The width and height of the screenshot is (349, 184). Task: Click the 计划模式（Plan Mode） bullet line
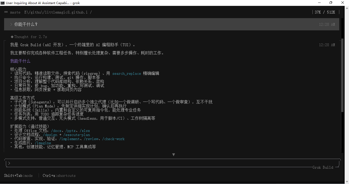[68, 106]
